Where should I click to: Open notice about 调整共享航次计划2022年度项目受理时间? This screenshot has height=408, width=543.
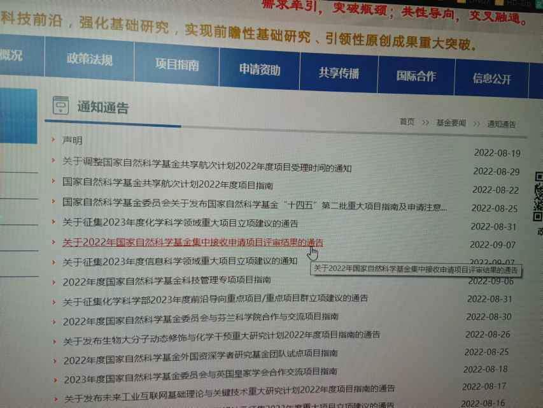(x=207, y=165)
